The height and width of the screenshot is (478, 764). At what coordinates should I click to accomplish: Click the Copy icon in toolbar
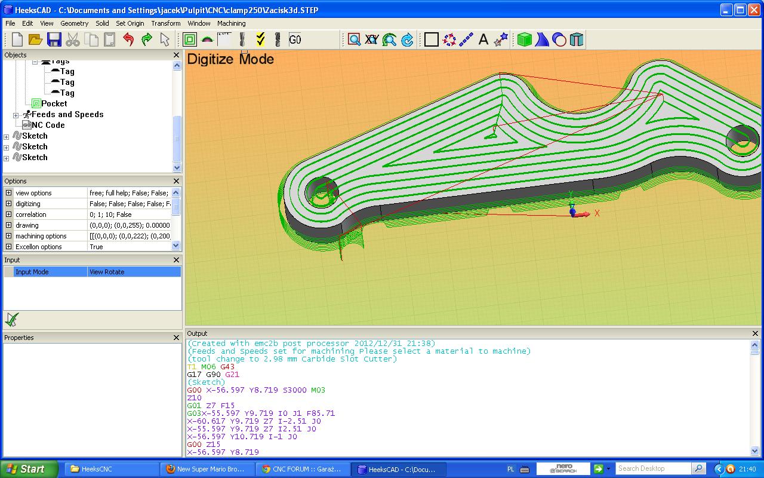pos(91,39)
